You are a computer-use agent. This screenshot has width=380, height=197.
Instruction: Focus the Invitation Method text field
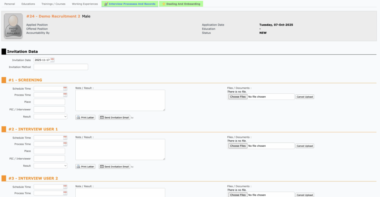point(61,67)
